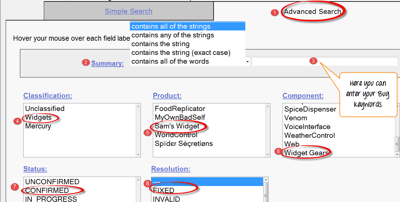This screenshot has width=400, height=202.
Task: Select FIXED in the Resolution list
Action: tap(163, 191)
